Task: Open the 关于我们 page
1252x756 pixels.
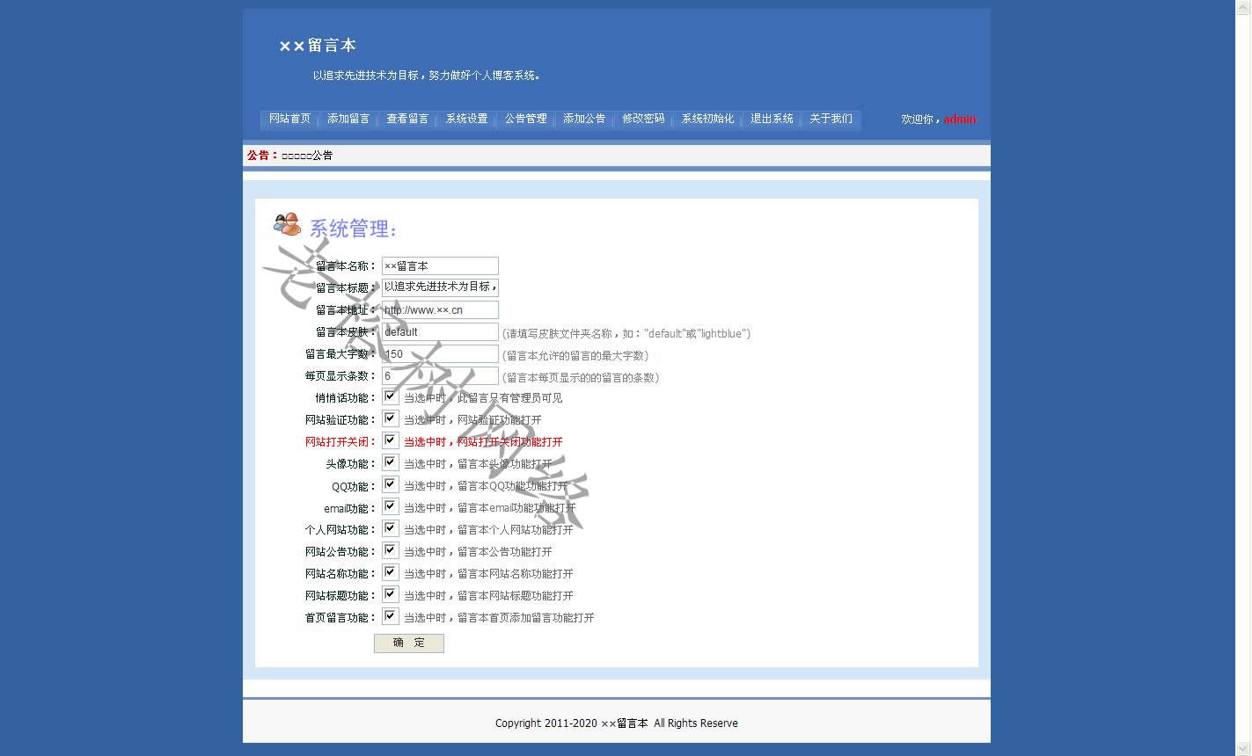Action: click(831, 119)
